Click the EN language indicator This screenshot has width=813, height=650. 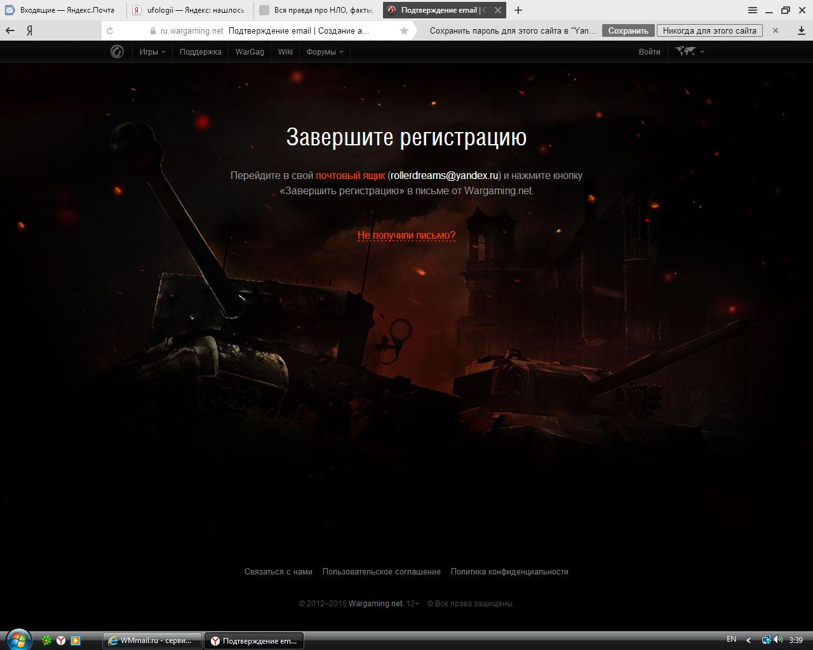pyautogui.click(x=731, y=640)
